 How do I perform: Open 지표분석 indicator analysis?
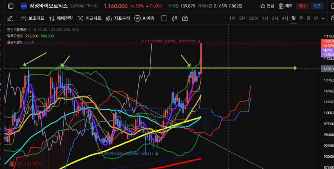[118, 18]
